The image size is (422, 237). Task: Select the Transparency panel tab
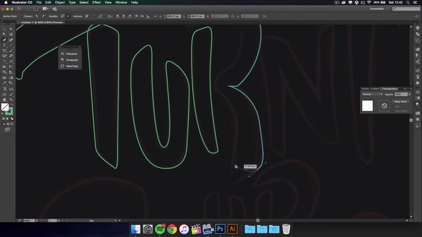[390, 89]
